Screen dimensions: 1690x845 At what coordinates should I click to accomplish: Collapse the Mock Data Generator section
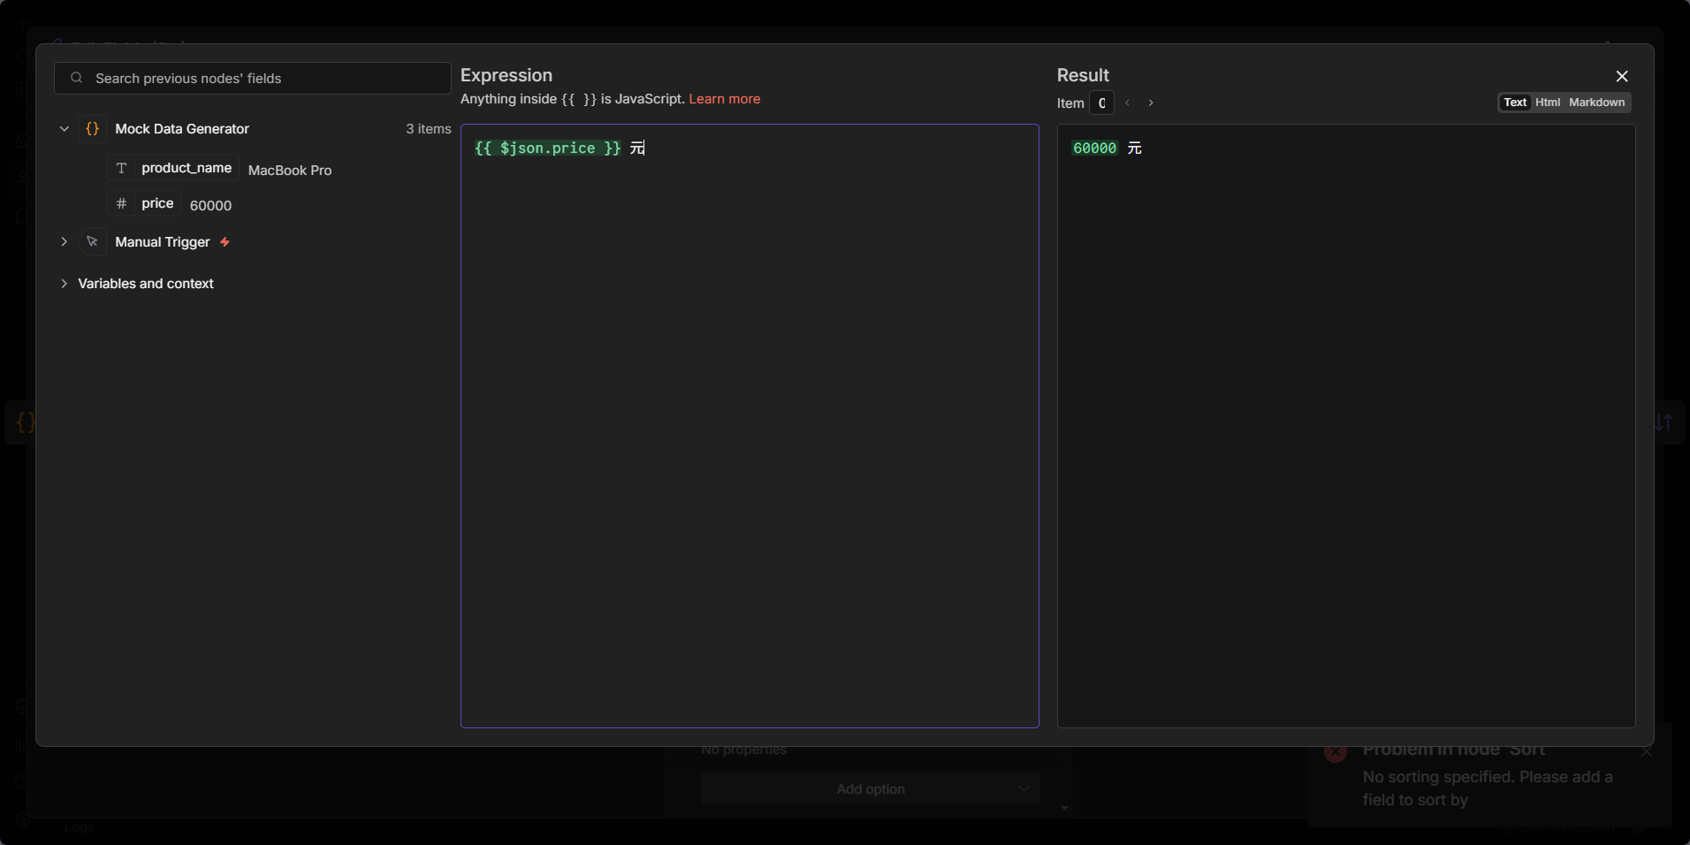[x=65, y=129]
